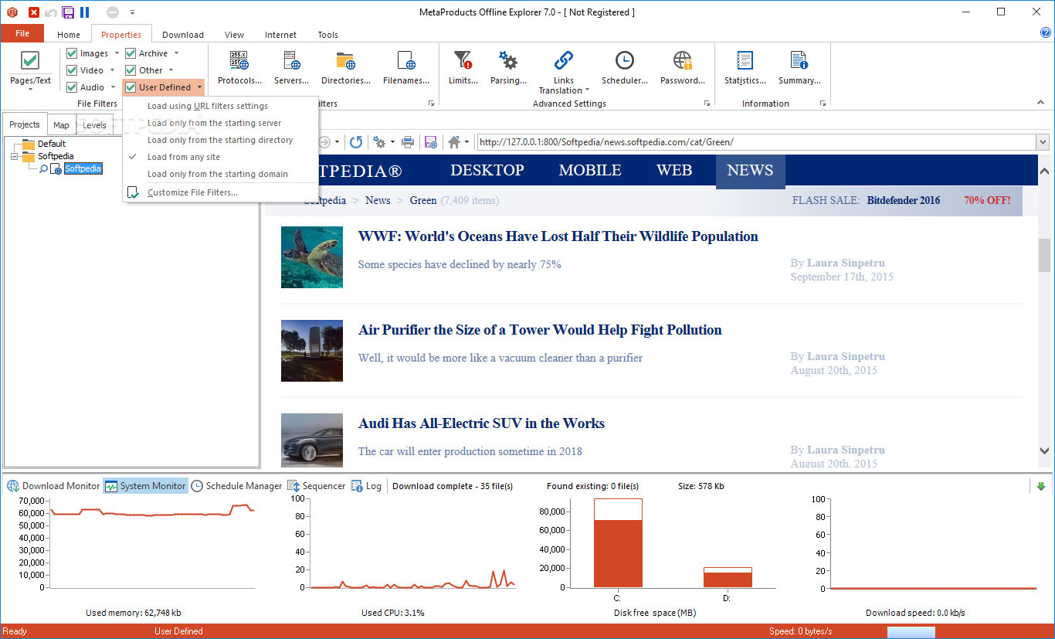Open the Log tab
The width and height of the screenshot is (1055, 639).
tap(367, 486)
